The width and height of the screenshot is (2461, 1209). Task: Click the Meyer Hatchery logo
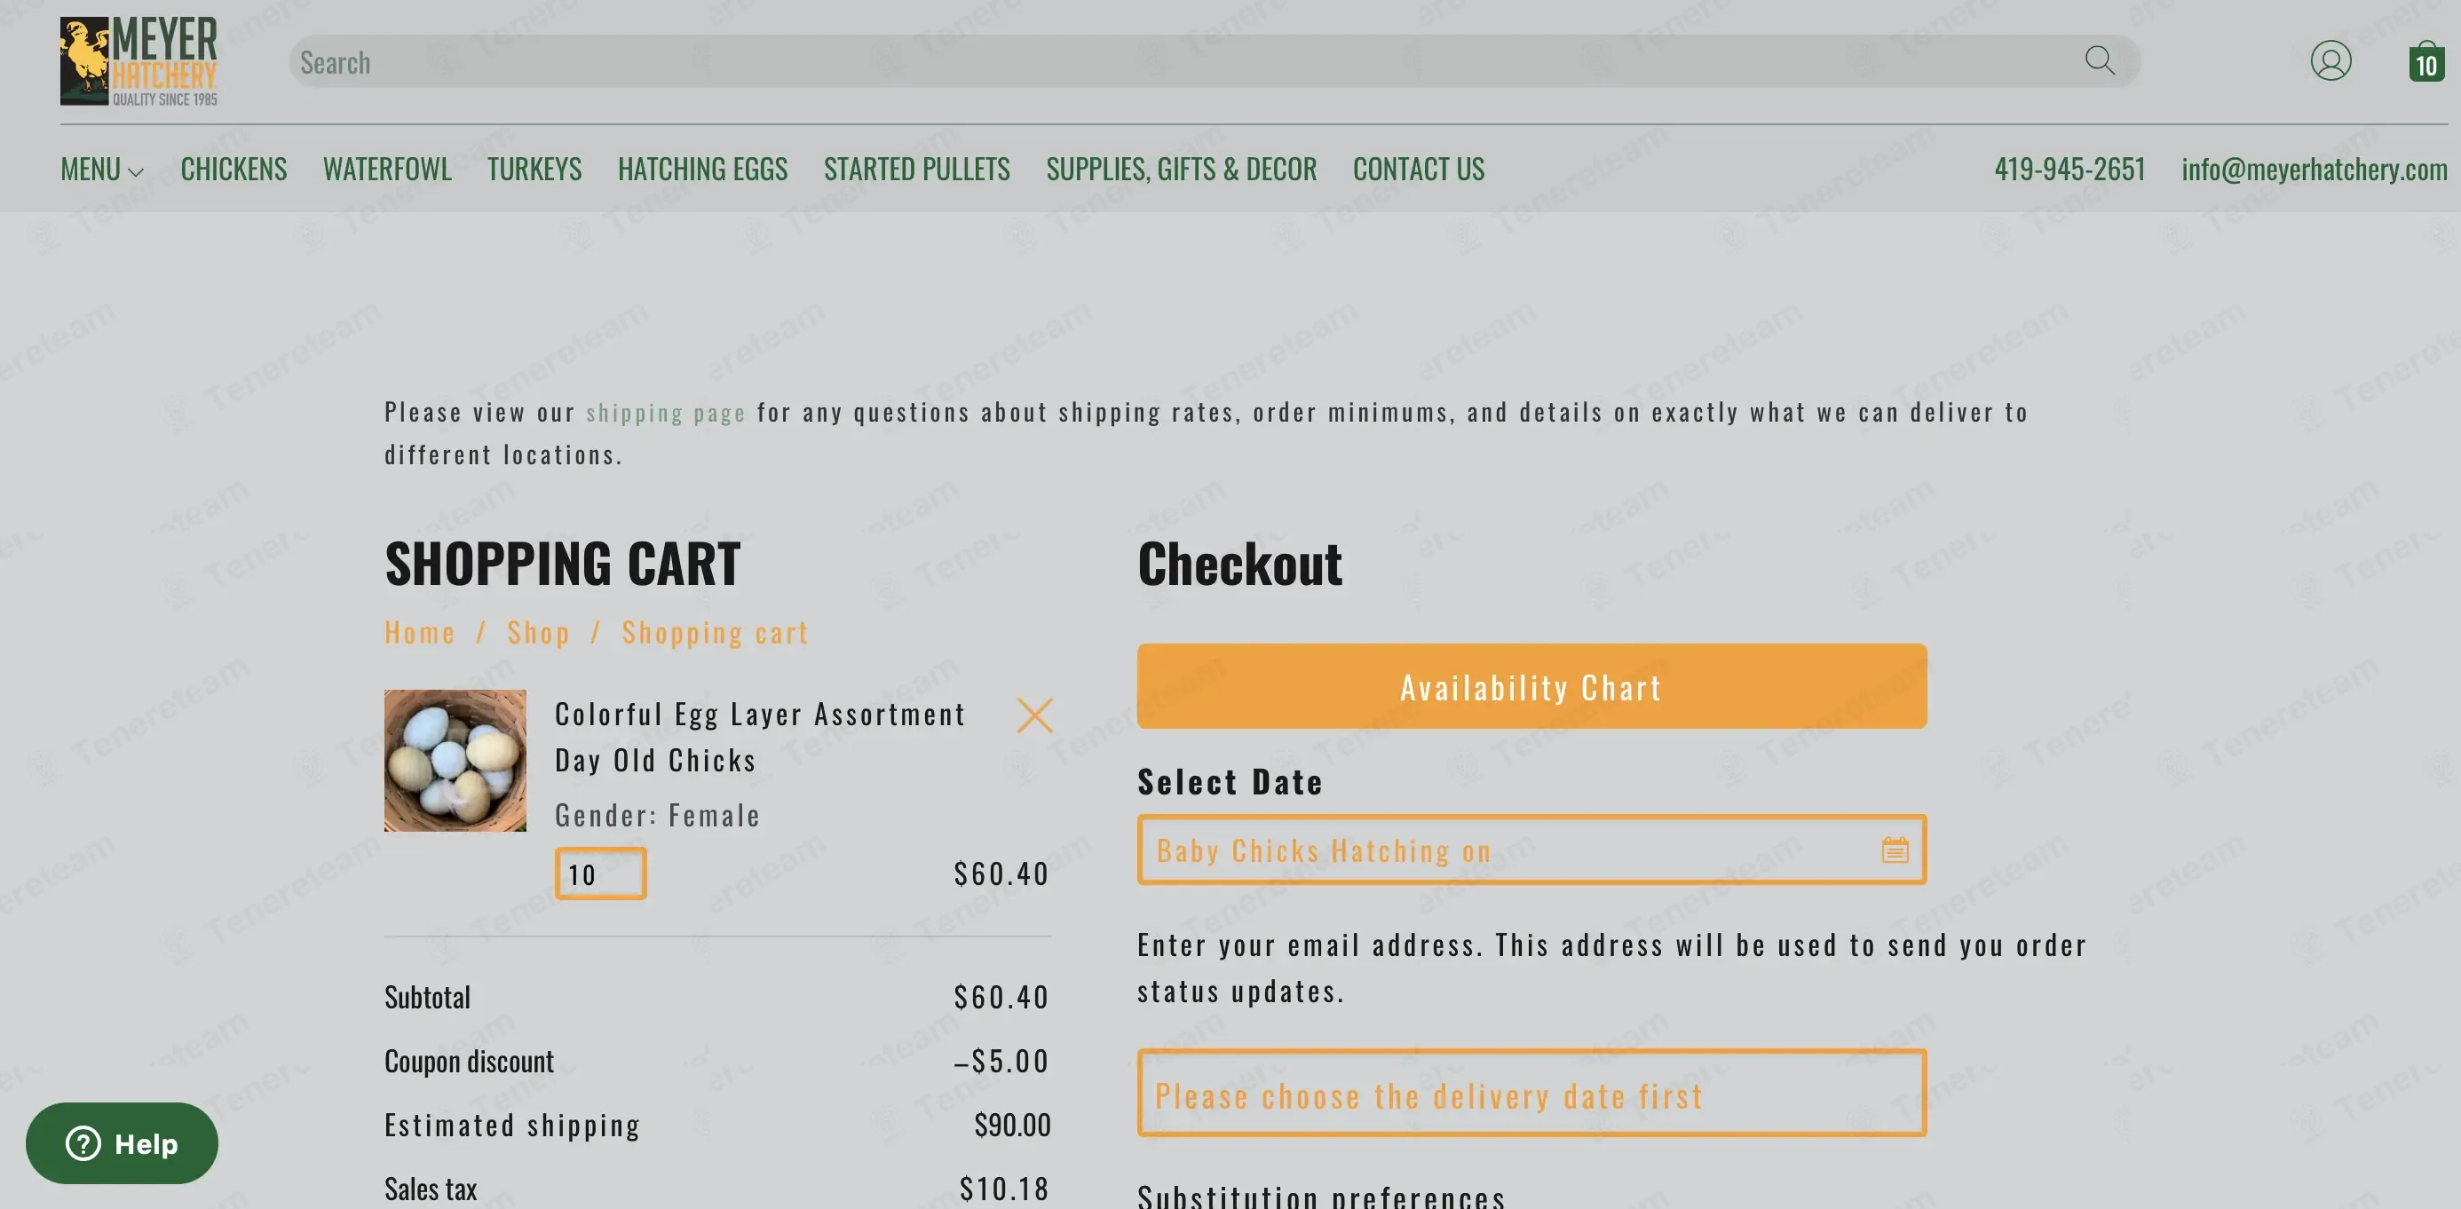pos(138,61)
